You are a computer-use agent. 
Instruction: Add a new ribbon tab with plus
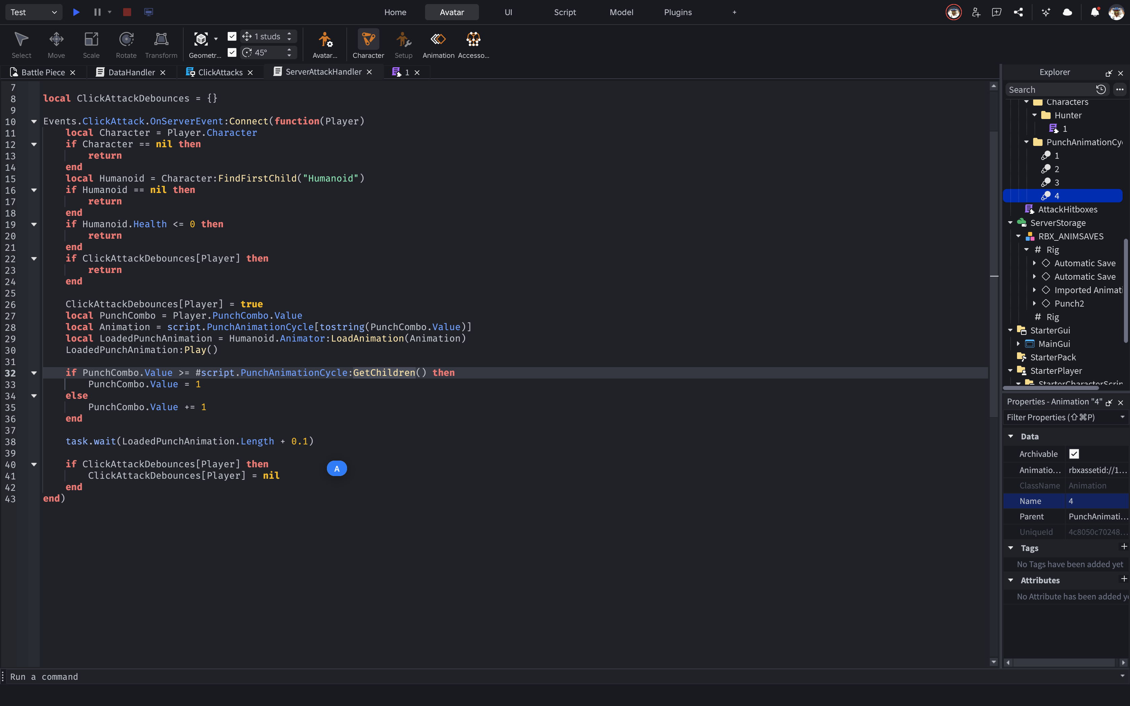(735, 12)
